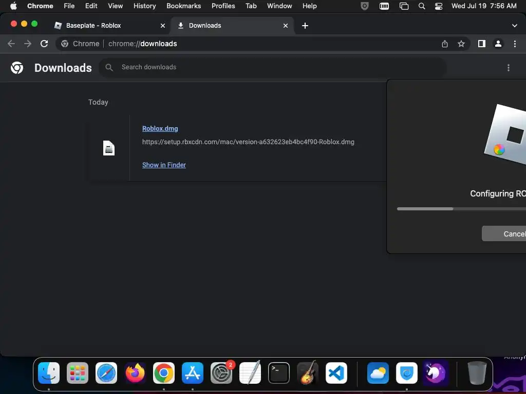The height and width of the screenshot is (394, 526).
Task: Click the Roblox.dmg file icon
Action: [109, 148]
